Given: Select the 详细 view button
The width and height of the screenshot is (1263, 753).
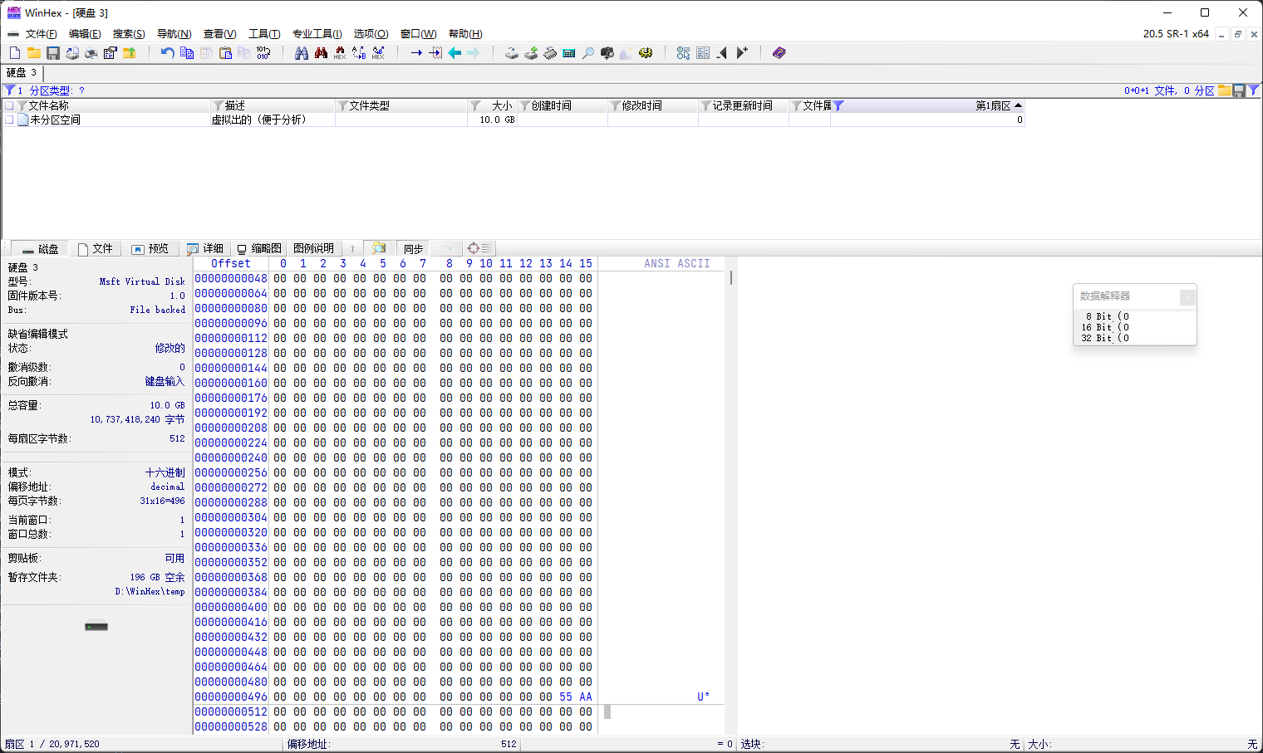Looking at the screenshot, I should pos(205,248).
